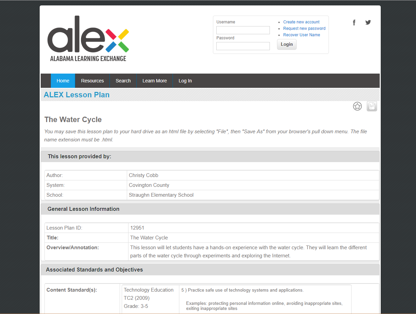Open the Learn More menu item

(x=155, y=81)
